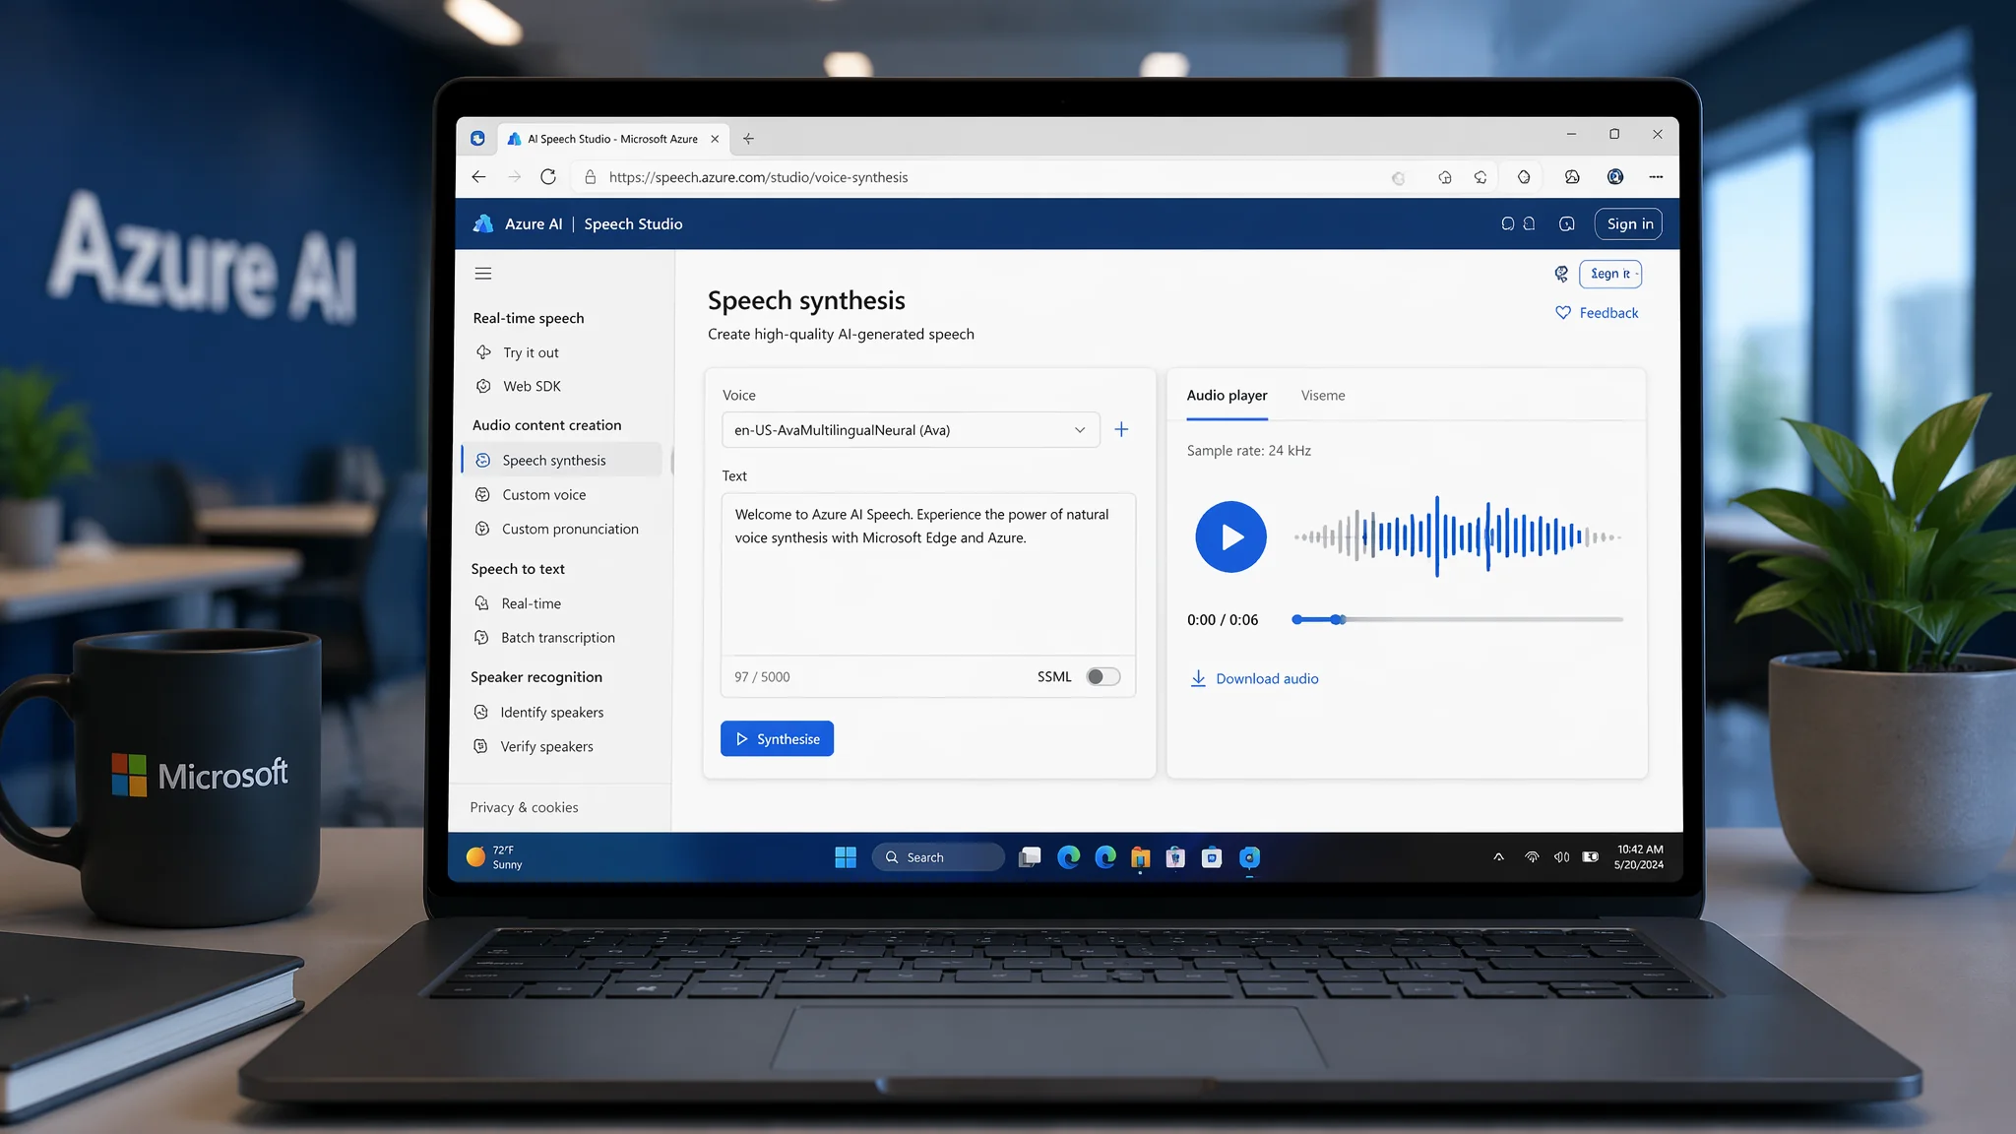2016x1134 pixels.
Task: Click the browser back arrow
Action: coord(478,177)
